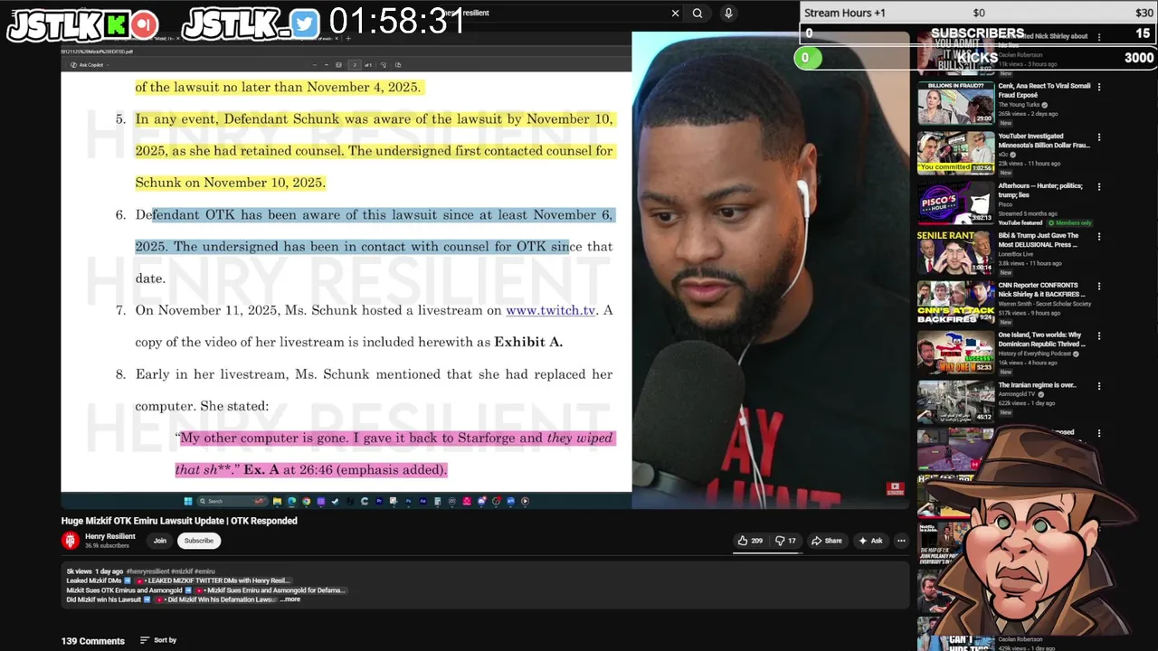Viewport: 1158px width, 651px height.
Task: Open Chrome from the taskbar
Action: pyautogui.click(x=306, y=501)
